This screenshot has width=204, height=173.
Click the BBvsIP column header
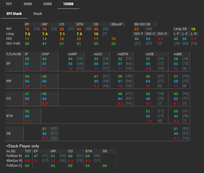click(117, 24)
